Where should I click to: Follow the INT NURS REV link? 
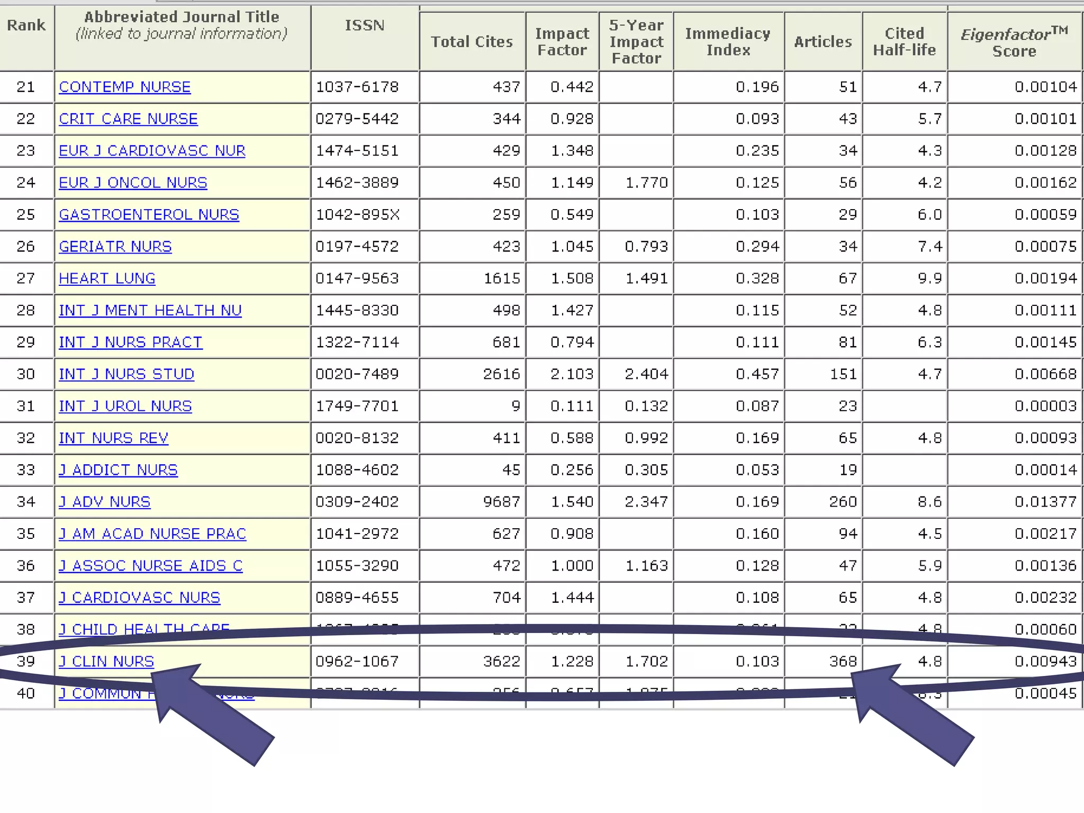tap(113, 438)
